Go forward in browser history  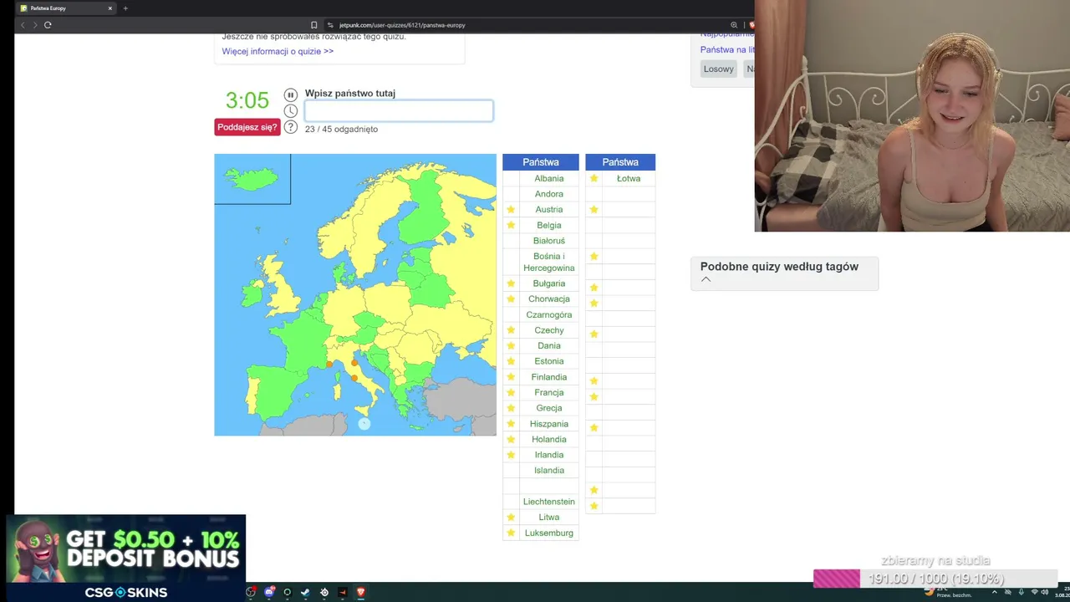(34, 25)
